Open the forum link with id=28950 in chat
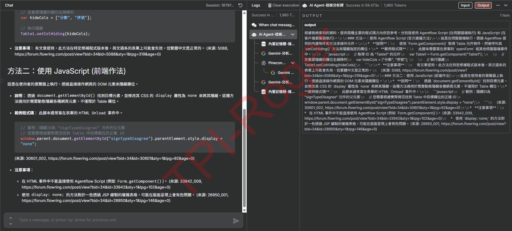Screen dimensions: 512x231 click(96, 201)
